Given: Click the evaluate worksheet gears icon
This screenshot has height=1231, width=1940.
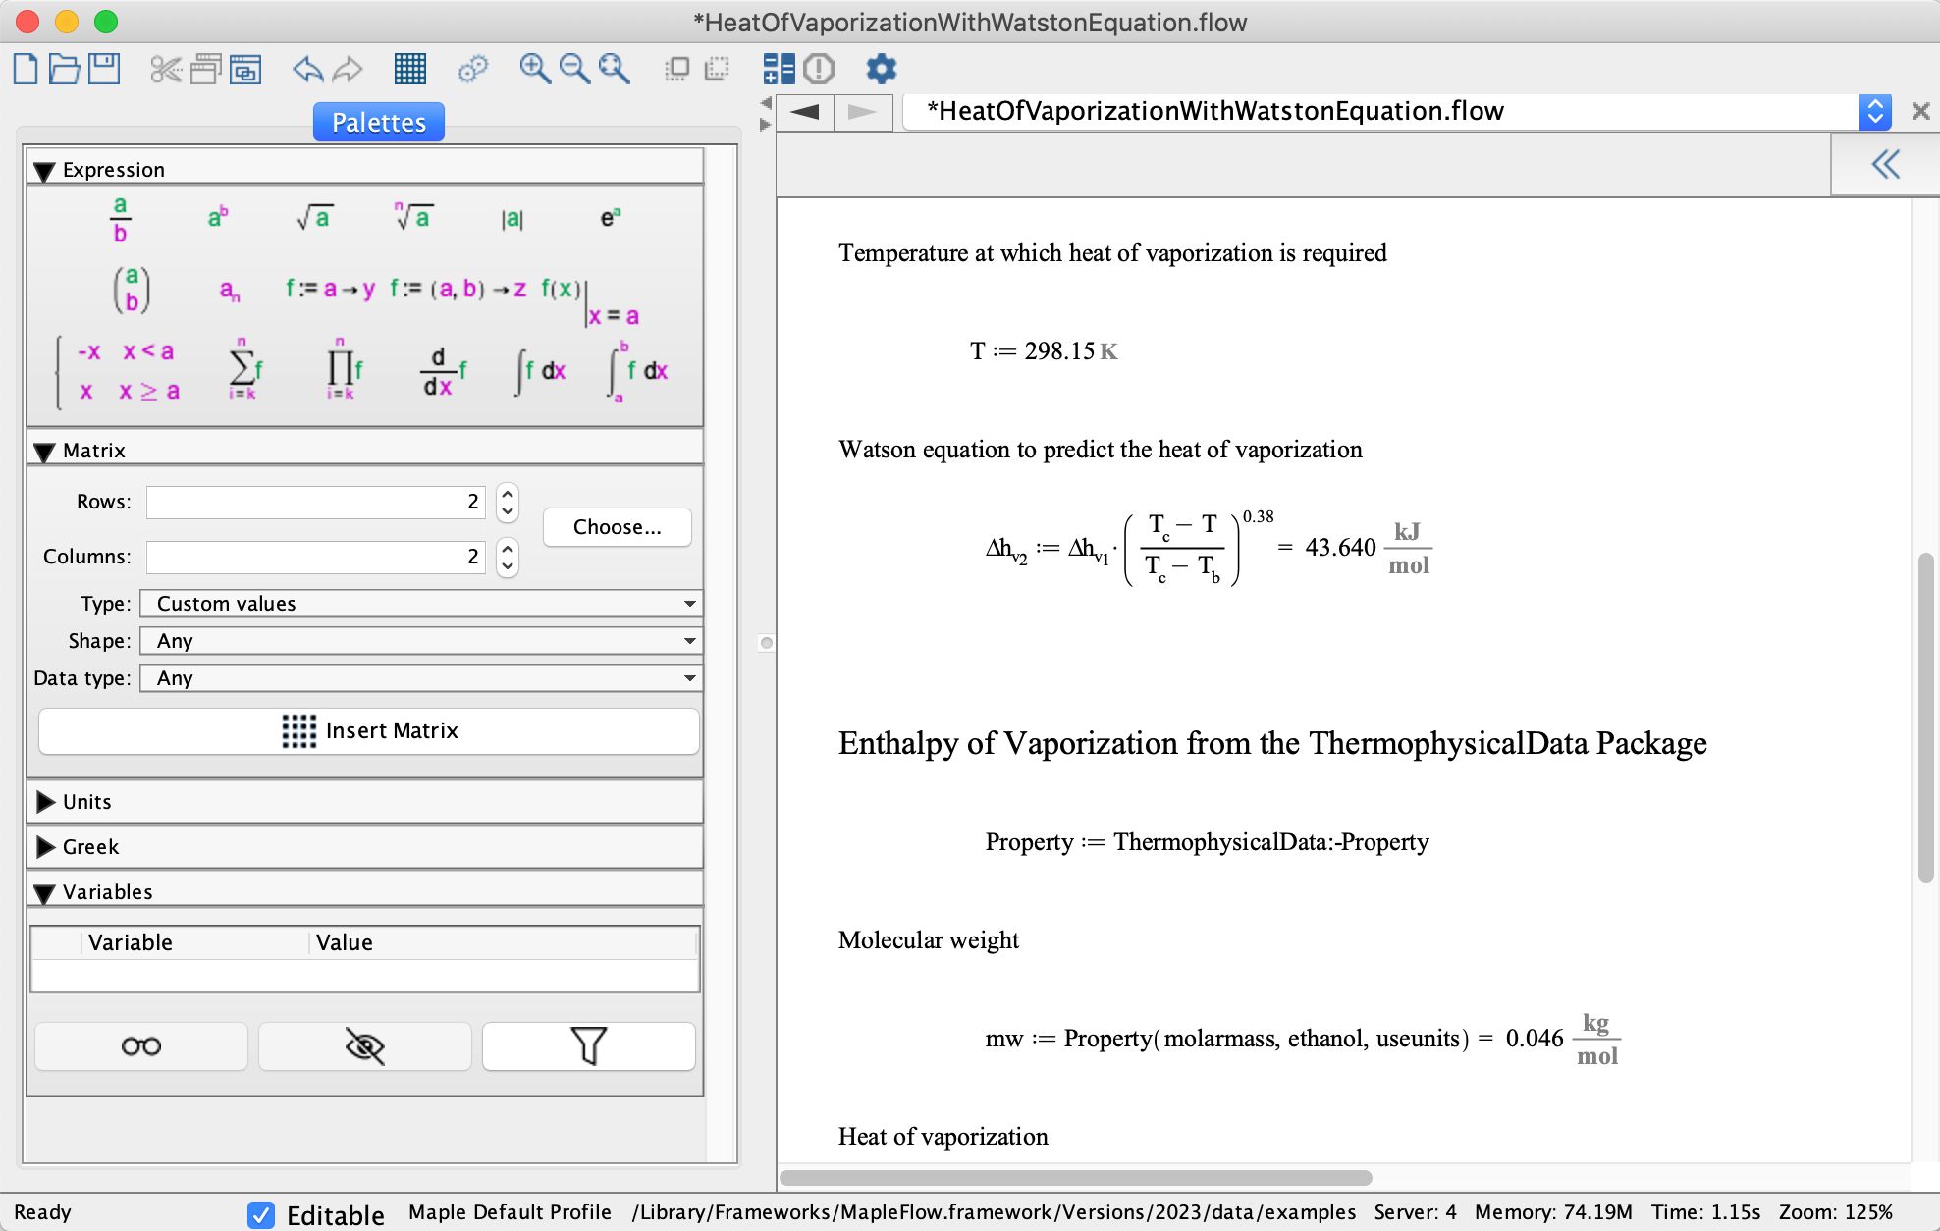Looking at the screenshot, I should point(474,69).
